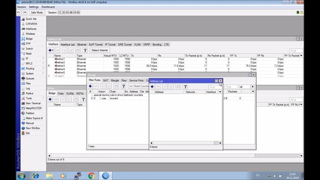Image resolution: width=320 pixels, height=180 pixels.
Task: Open the Manual sidebar entry
Action: (x=30, y=123)
